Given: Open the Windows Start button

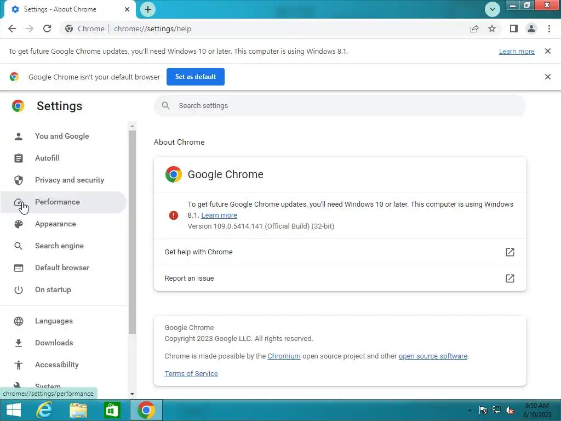Looking at the screenshot, I should (x=14, y=410).
